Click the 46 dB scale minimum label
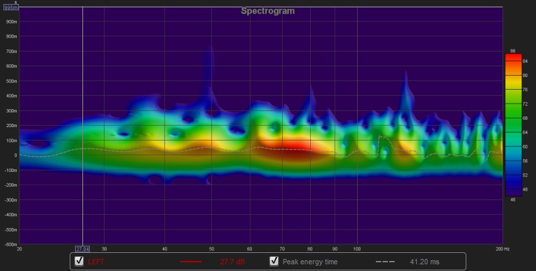 point(513,199)
